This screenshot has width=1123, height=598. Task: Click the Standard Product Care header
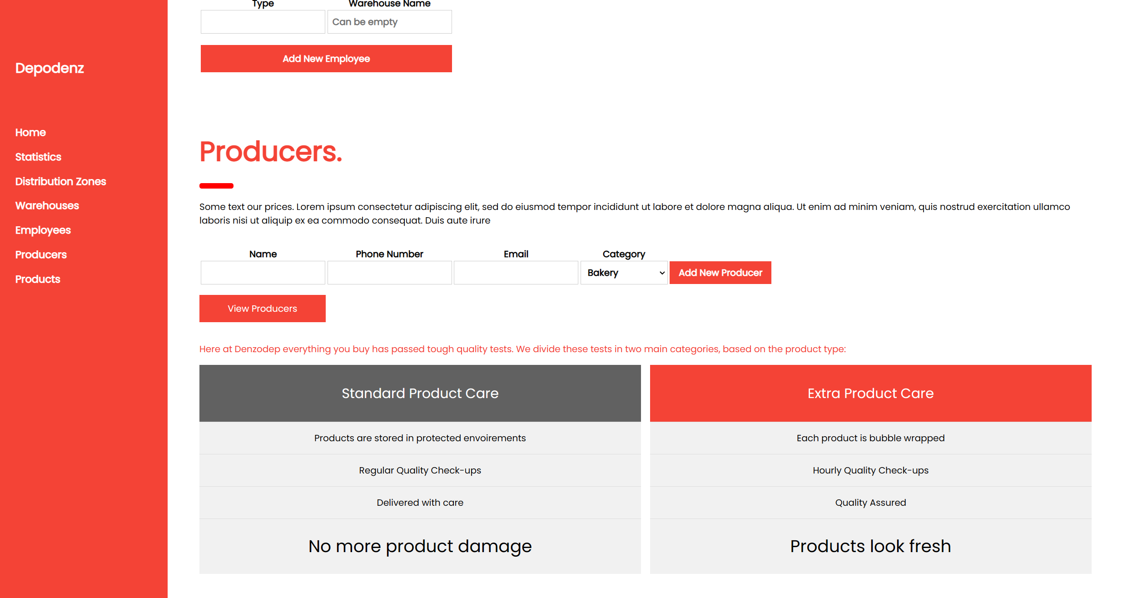pos(420,393)
